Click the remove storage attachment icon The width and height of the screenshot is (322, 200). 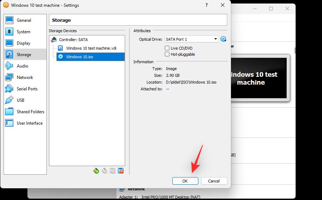pyautogui.click(x=121, y=171)
